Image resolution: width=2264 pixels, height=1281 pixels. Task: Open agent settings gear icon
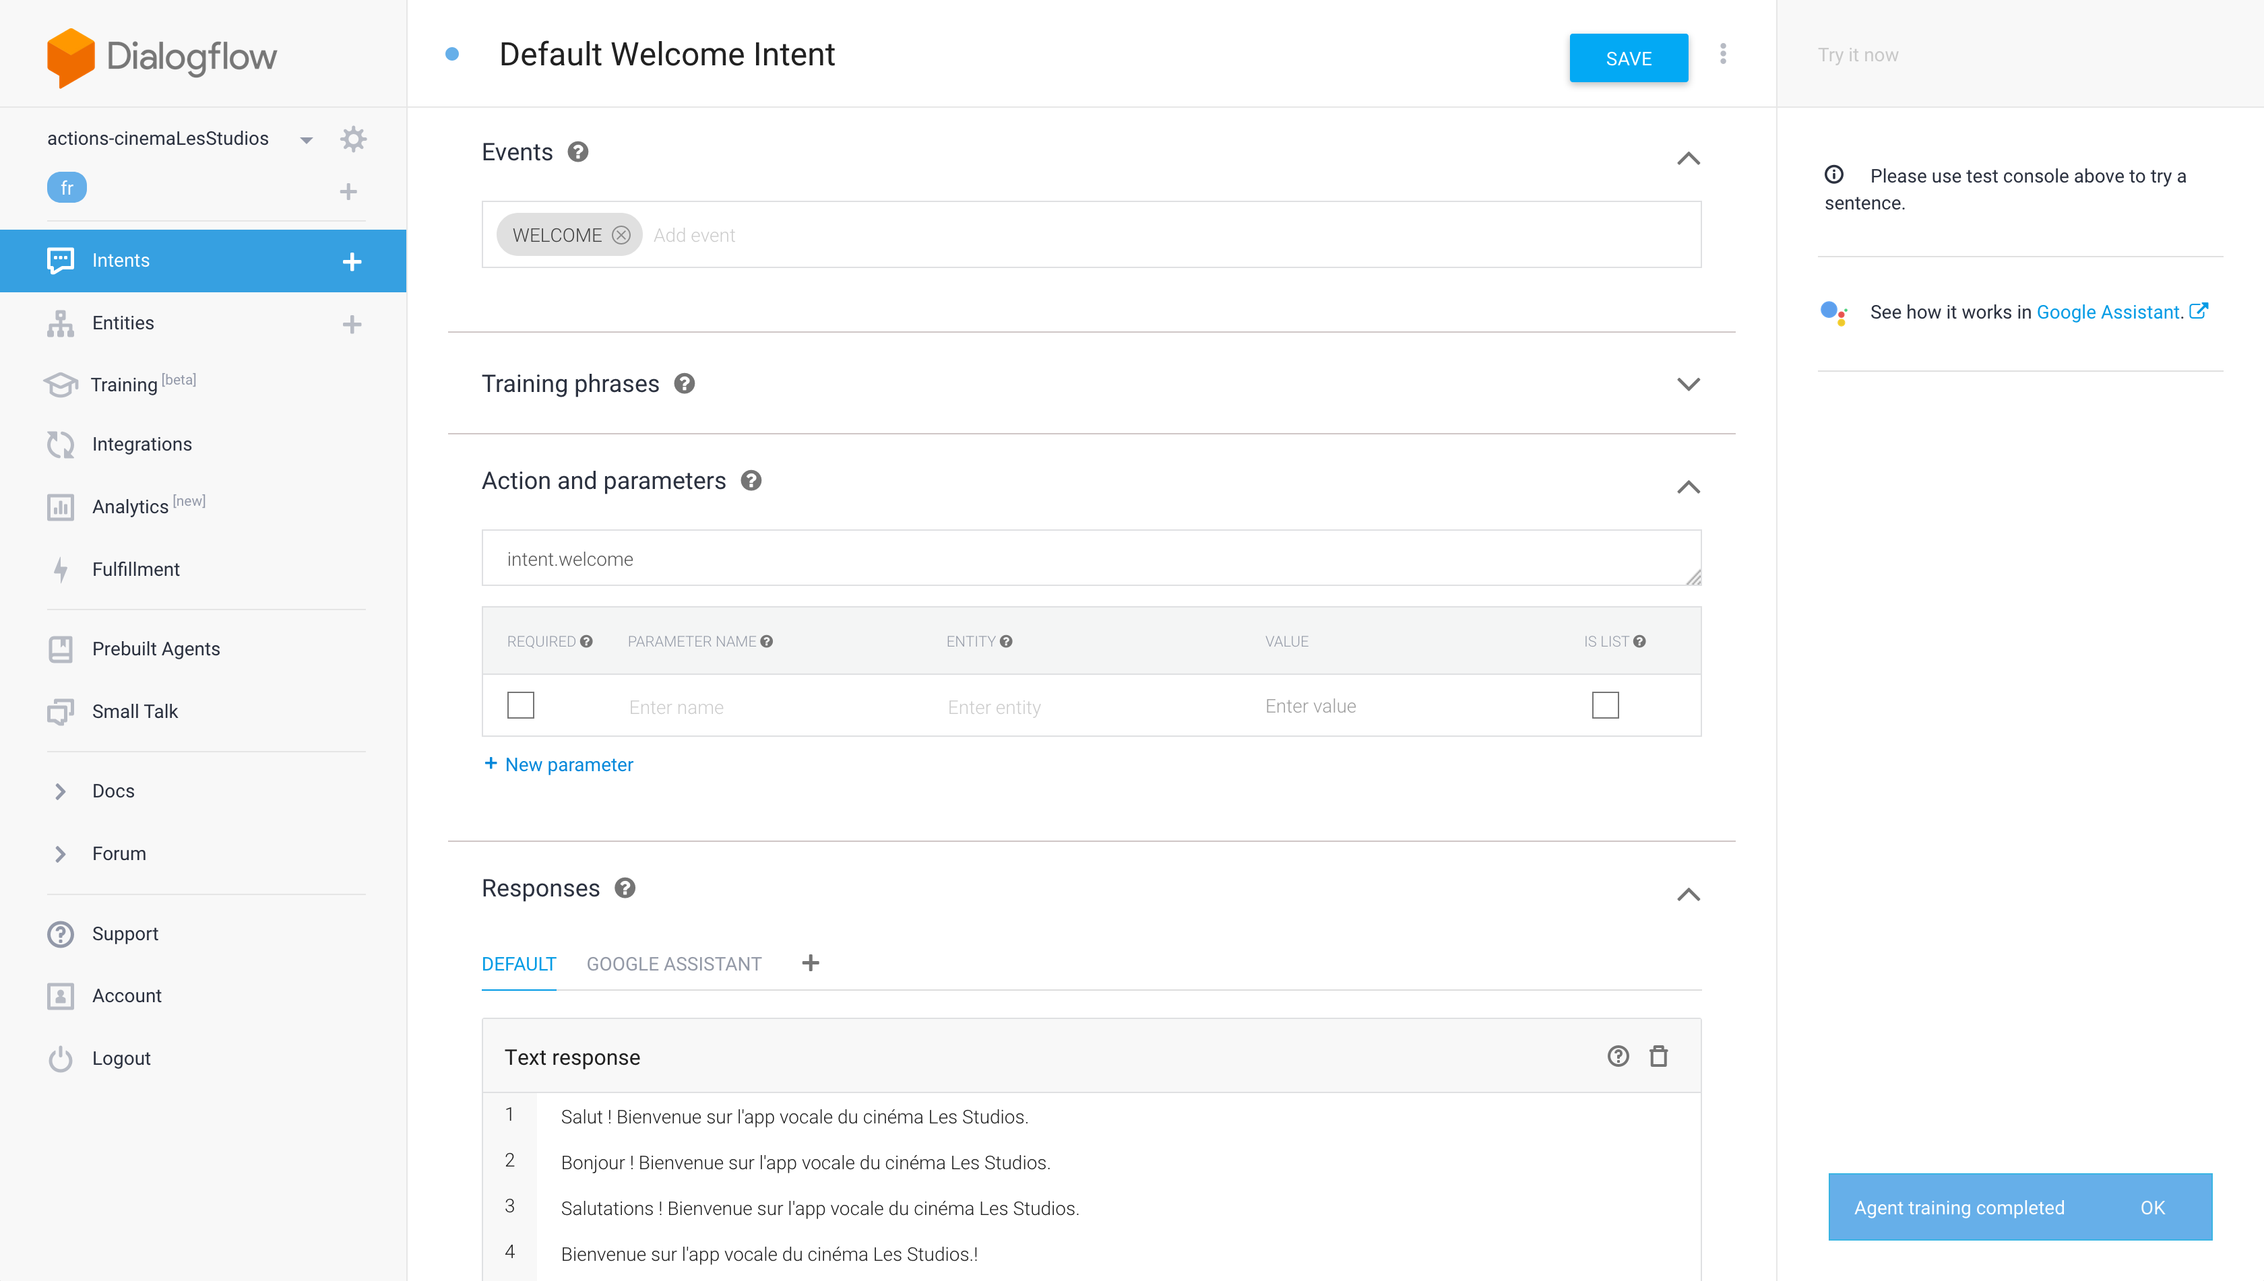click(353, 139)
